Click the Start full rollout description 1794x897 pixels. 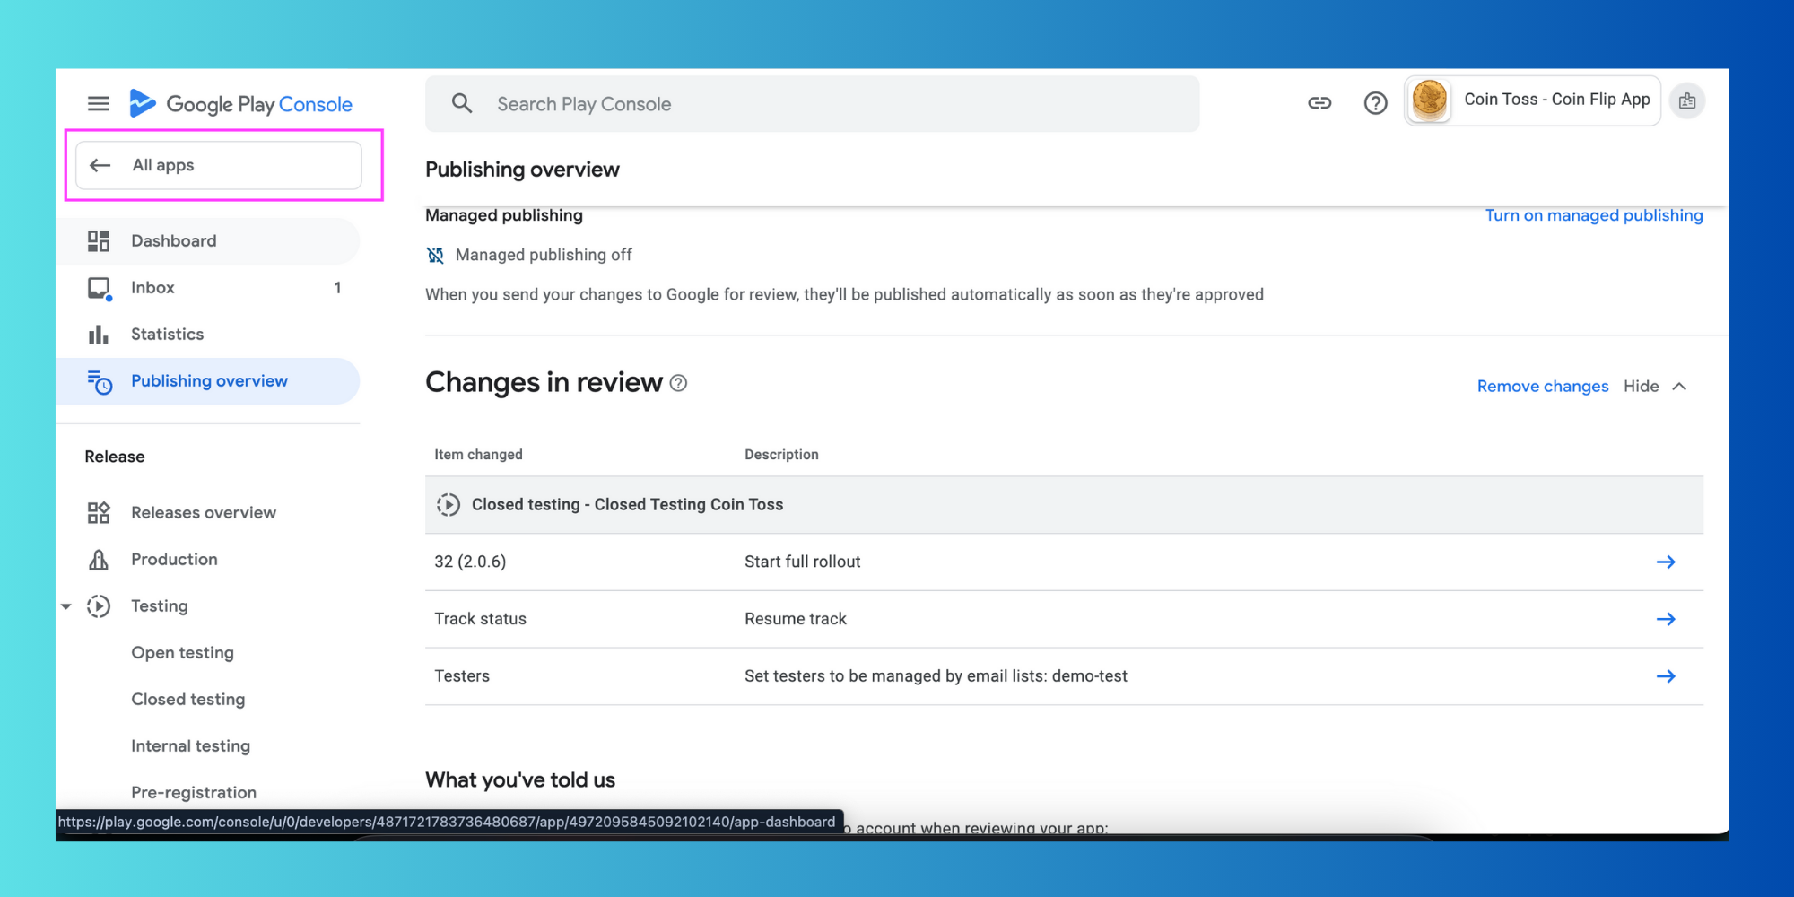pos(802,562)
